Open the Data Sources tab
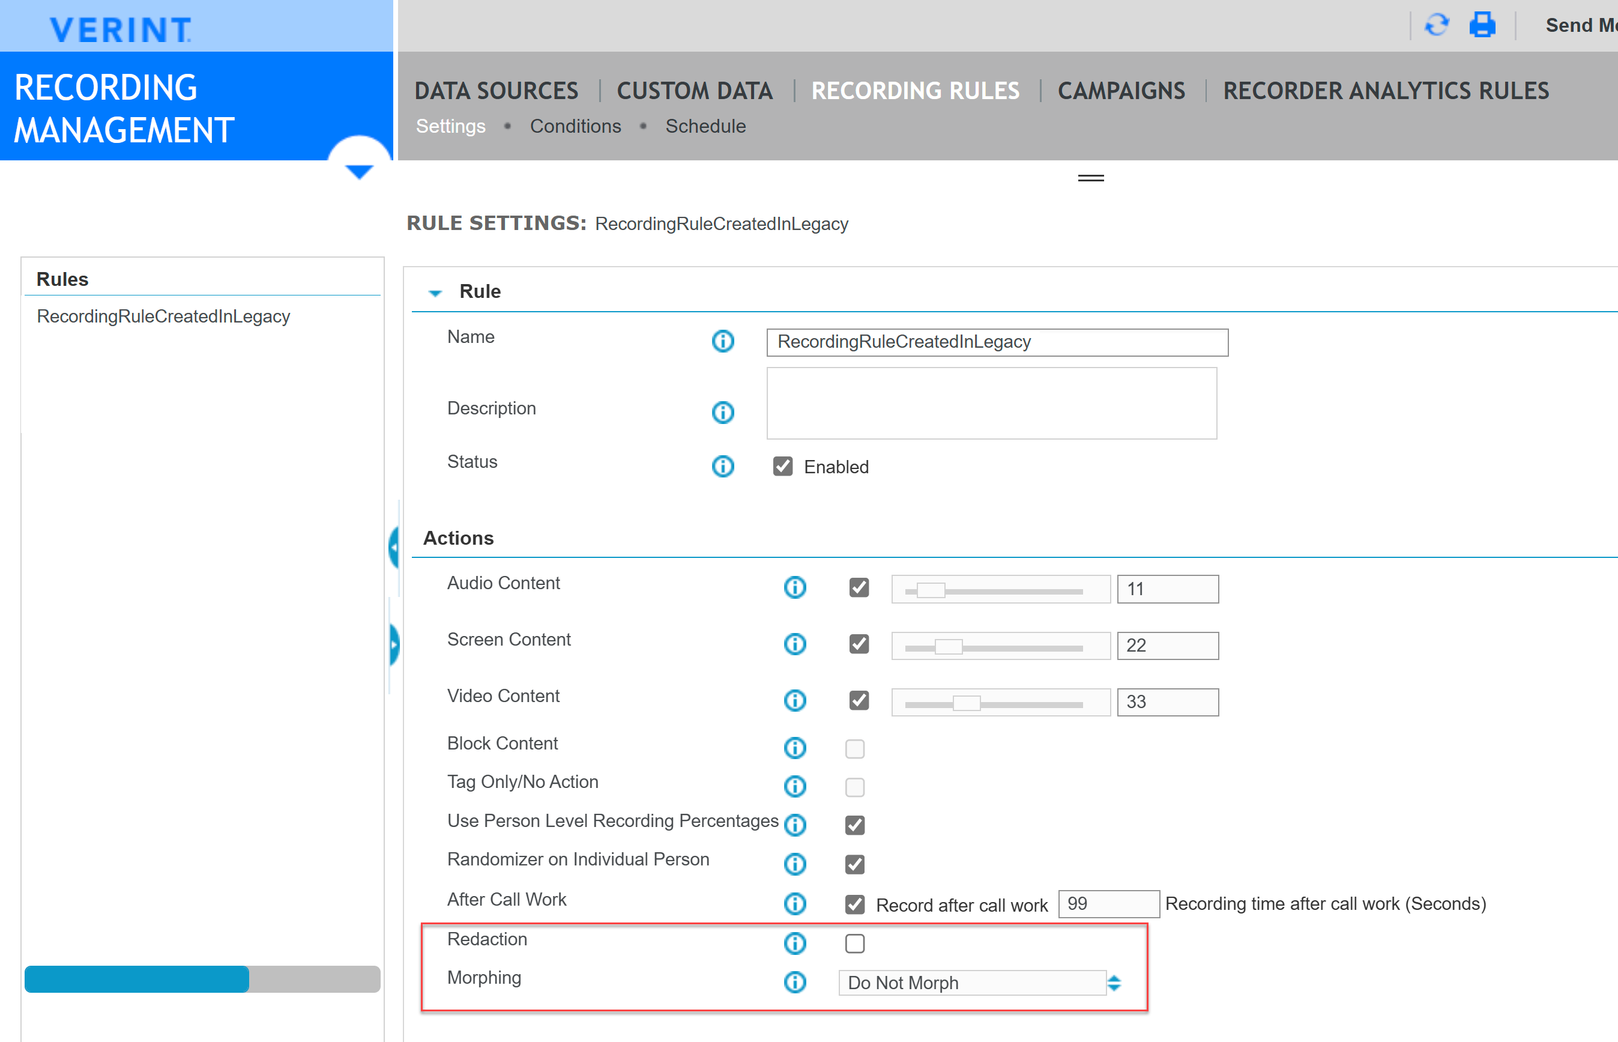The image size is (1618, 1042). pyautogui.click(x=496, y=91)
